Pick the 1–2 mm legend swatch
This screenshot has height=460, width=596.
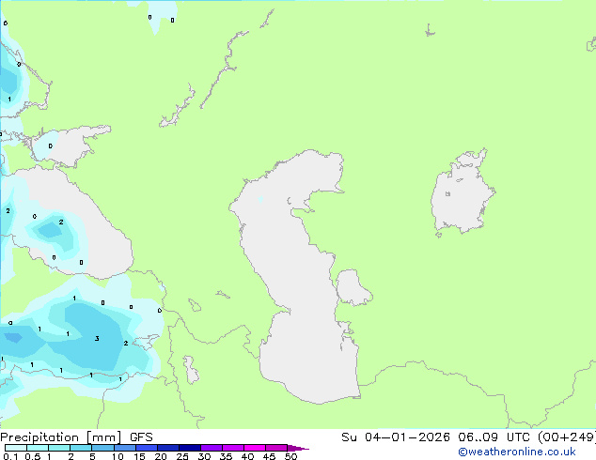59,448
